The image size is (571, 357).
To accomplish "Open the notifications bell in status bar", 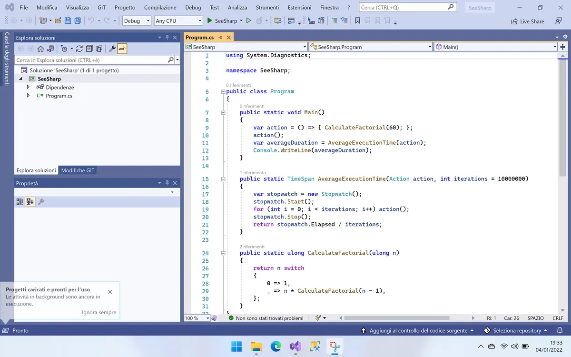I will (560, 330).
